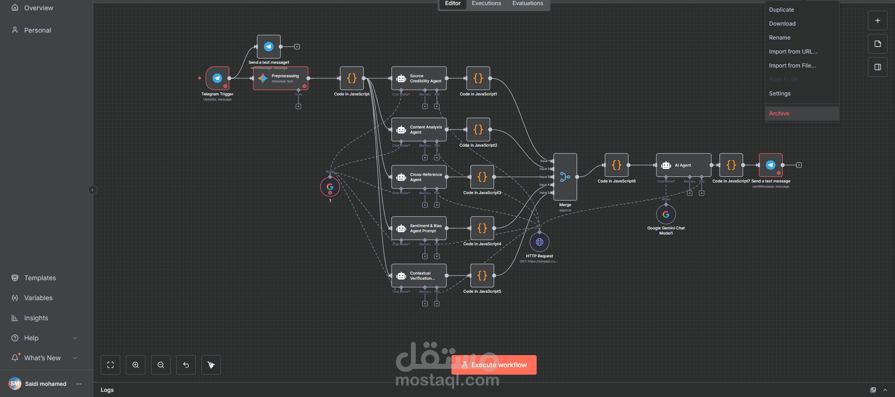
Task: Click the Saidi mohamed user avatar
Action: [15, 384]
